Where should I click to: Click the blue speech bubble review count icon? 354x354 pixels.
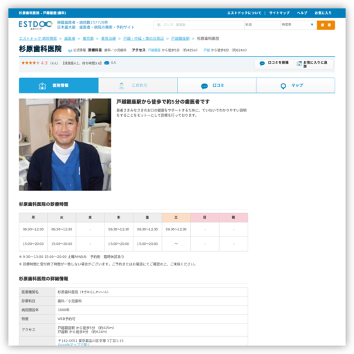pyautogui.click(x=106, y=63)
